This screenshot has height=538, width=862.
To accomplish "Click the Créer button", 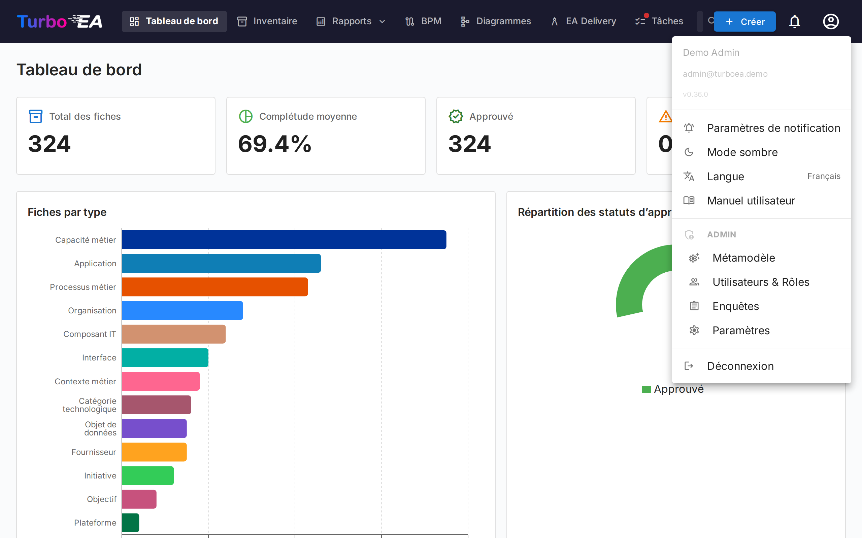I will coord(744,21).
